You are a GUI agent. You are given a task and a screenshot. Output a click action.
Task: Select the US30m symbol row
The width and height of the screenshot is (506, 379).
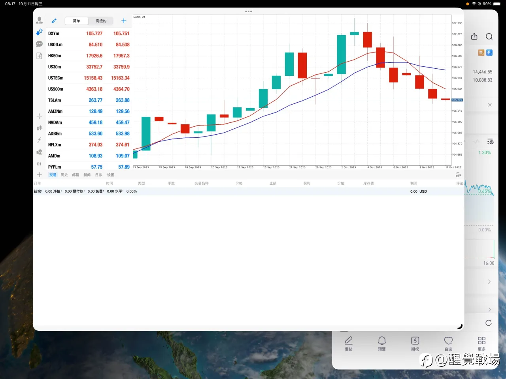(x=89, y=67)
